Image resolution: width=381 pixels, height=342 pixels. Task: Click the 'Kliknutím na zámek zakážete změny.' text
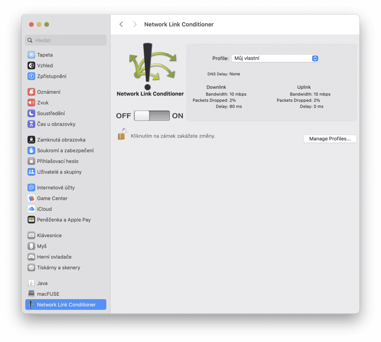[173, 136]
